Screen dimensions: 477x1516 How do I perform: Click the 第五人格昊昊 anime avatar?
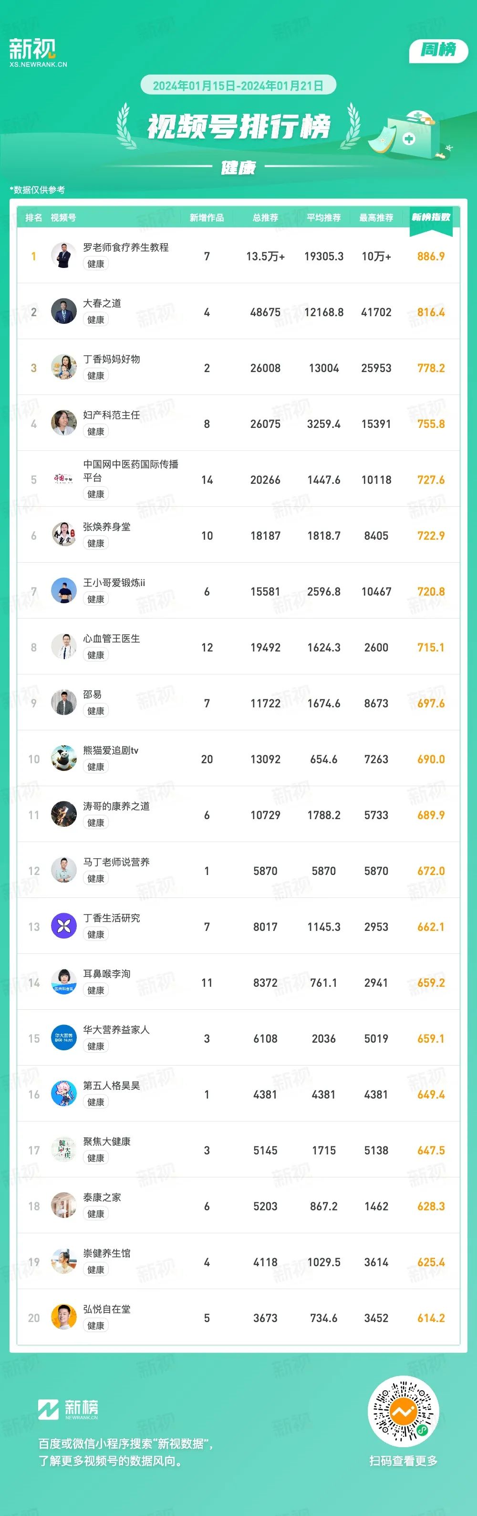(64, 1094)
